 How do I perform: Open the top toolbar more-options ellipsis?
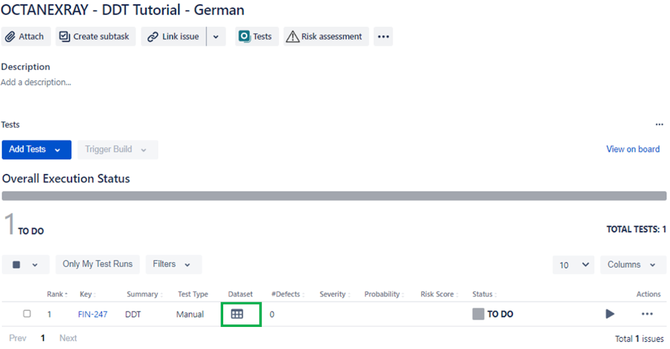(383, 37)
